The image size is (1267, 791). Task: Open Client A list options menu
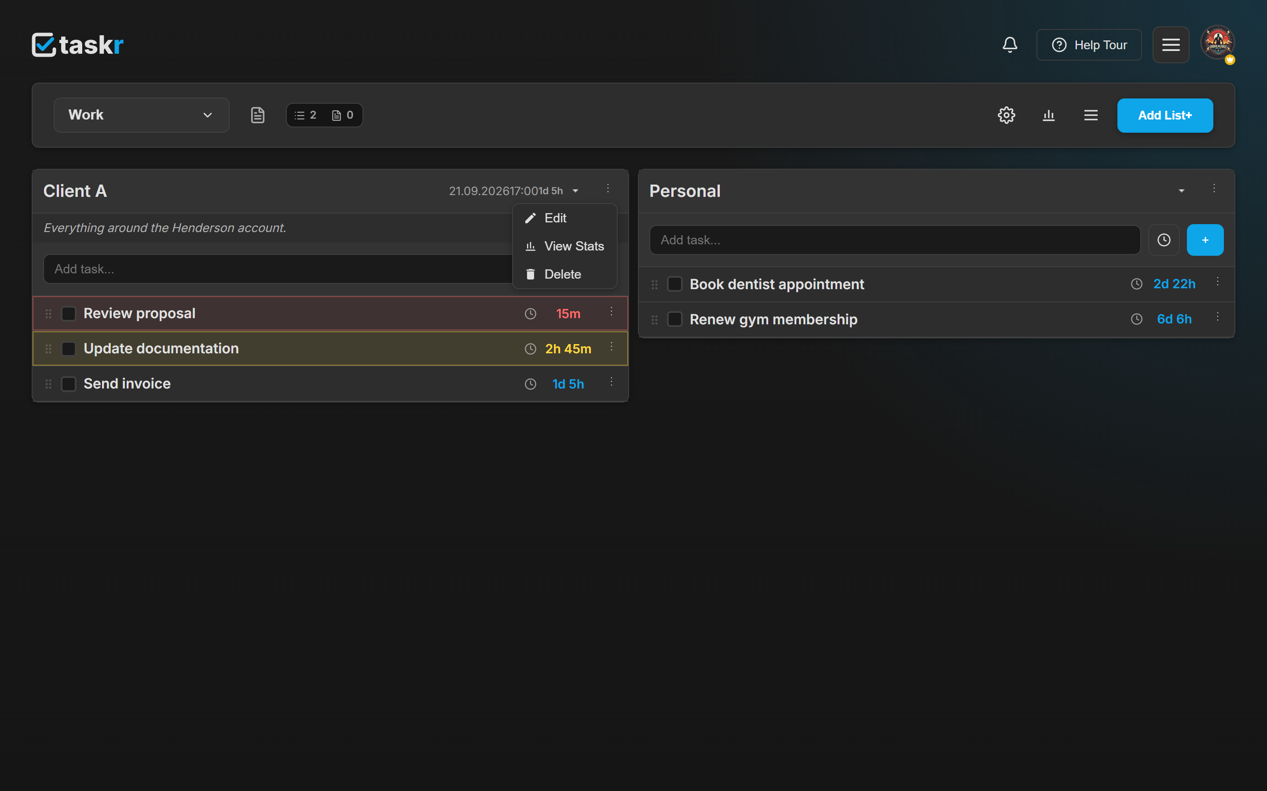pyautogui.click(x=608, y=189)
